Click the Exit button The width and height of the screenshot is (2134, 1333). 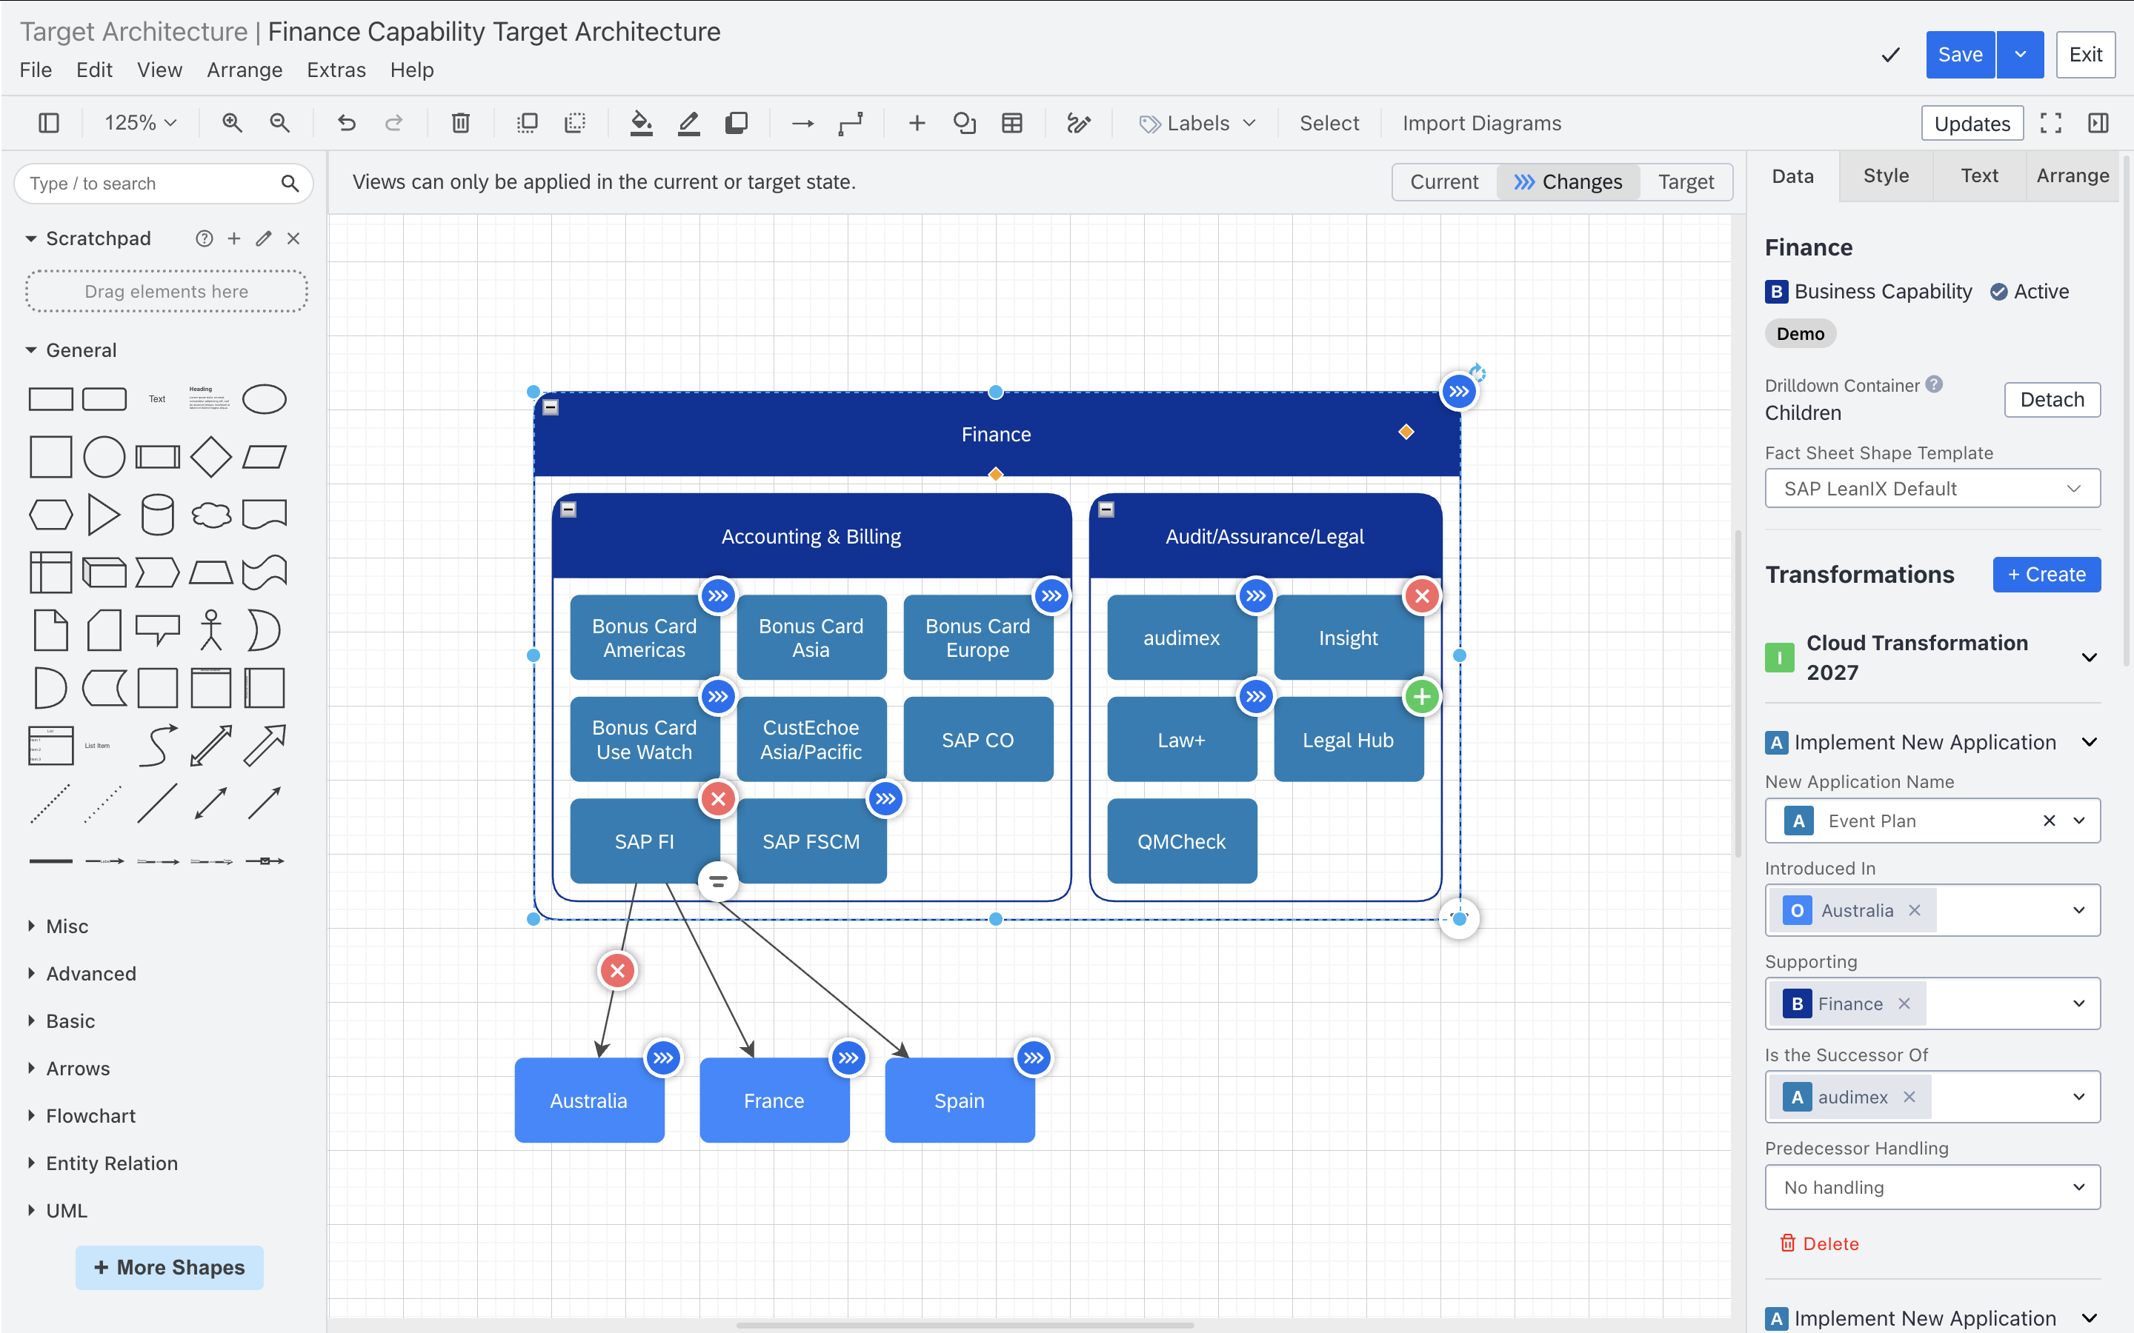coord(2086,55)
